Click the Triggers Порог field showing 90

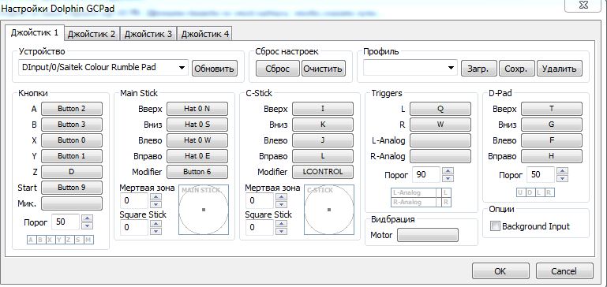coord(425,175)
